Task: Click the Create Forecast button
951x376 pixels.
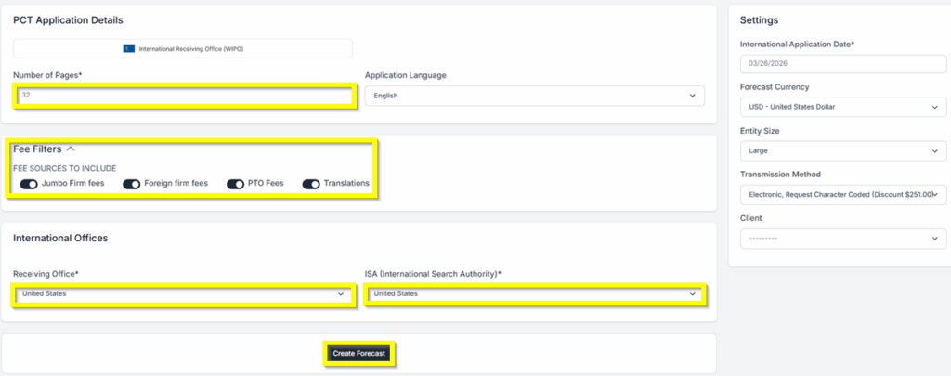Action: click(360, 354)
